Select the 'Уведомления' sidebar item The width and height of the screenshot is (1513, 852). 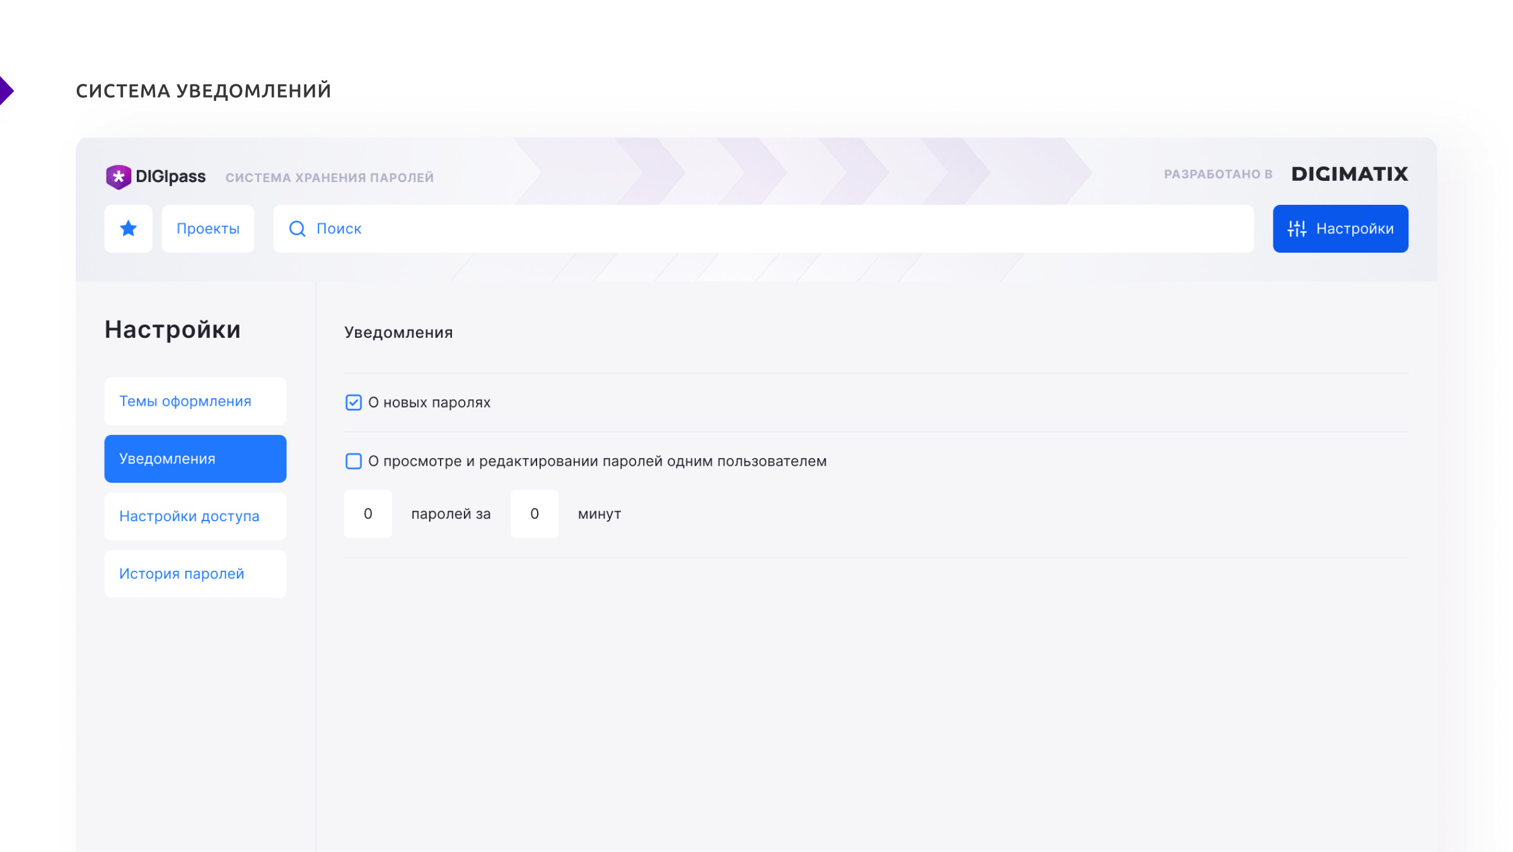[x=195, y=458]
